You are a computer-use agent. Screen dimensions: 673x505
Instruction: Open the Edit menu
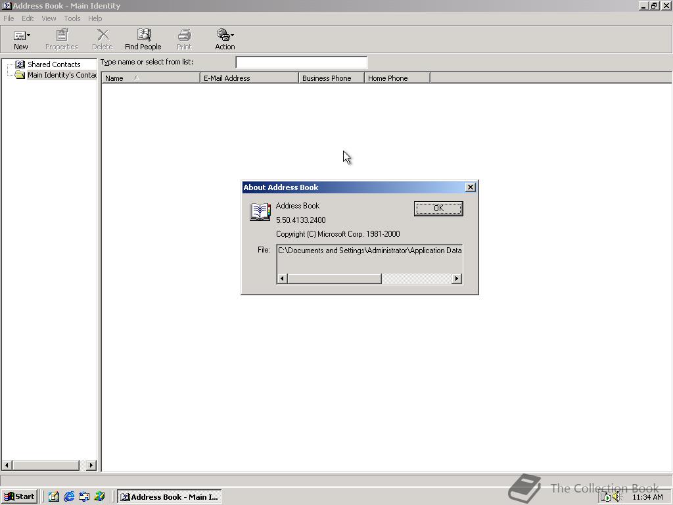click(28, 18)
